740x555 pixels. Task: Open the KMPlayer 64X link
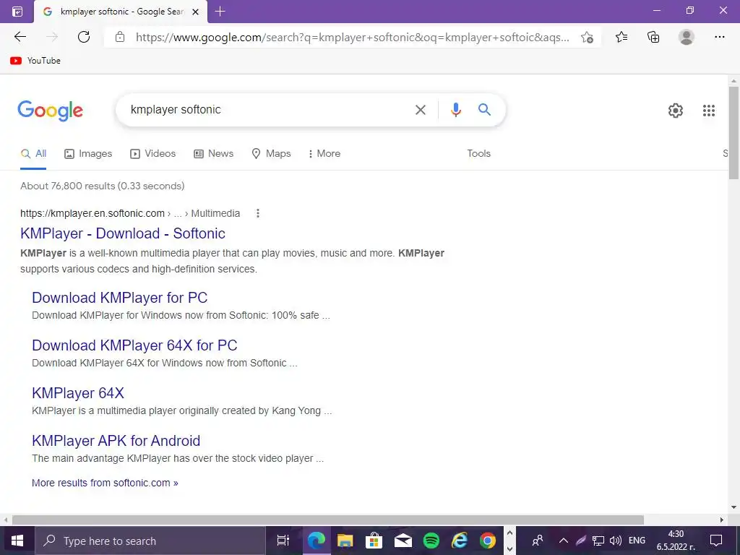click(78, 392)
